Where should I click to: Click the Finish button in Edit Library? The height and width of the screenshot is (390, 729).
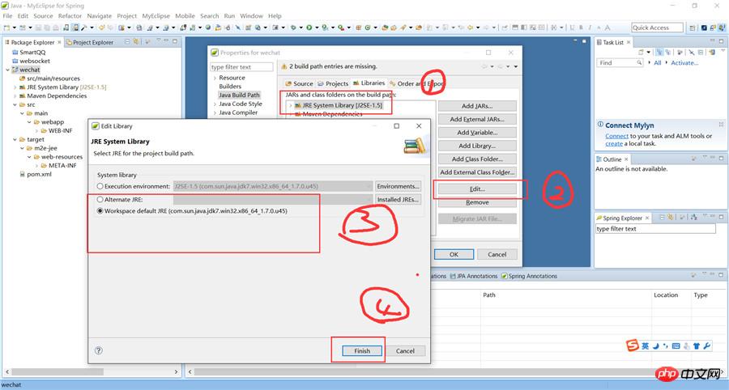362,351
